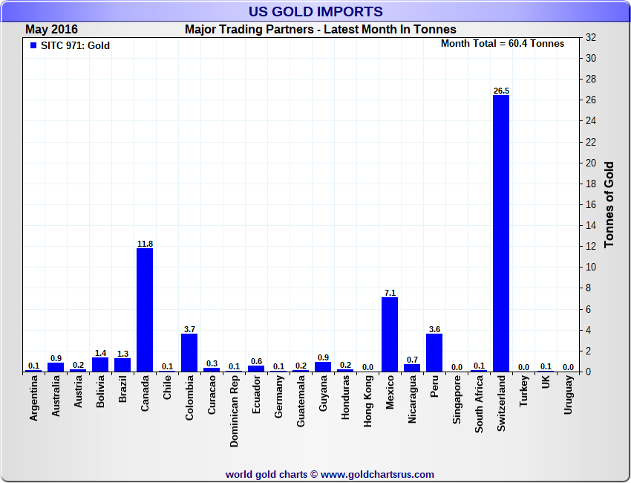Image resolution: width=631 pixels, height=483 pixels.
Task: Click the Mexico import bar
Action: coord(390,334)
